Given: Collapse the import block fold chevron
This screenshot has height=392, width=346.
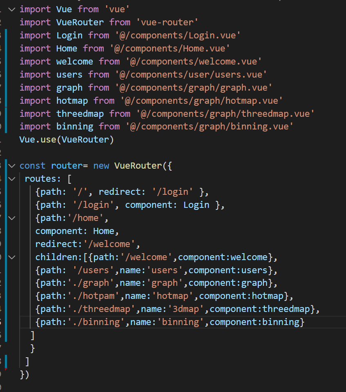Looking at the screenshot, I should point(12,10).
